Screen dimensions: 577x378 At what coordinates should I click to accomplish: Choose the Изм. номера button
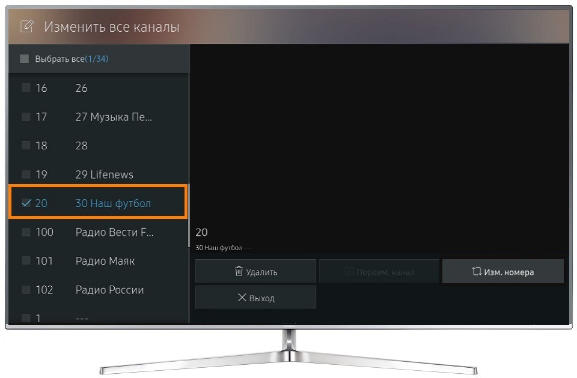tap(502, 271)
